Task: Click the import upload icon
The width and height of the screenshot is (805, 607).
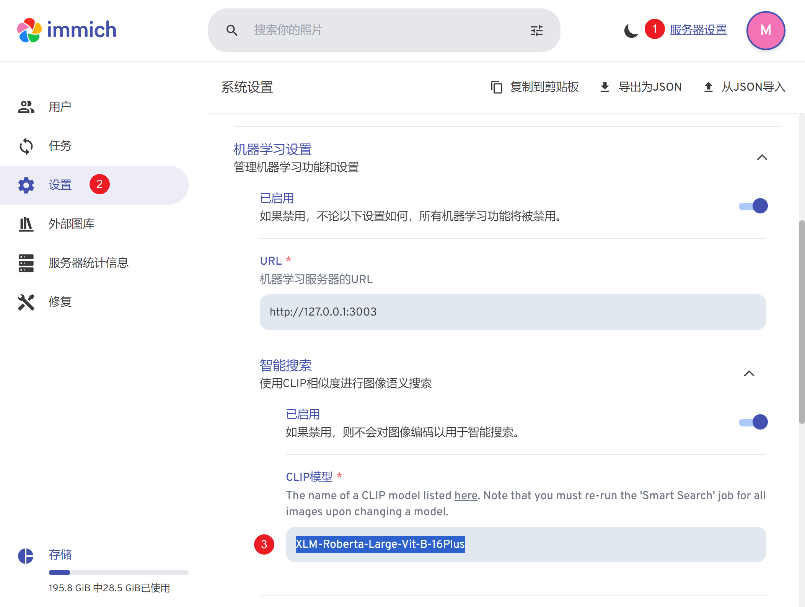Action: 708,87
